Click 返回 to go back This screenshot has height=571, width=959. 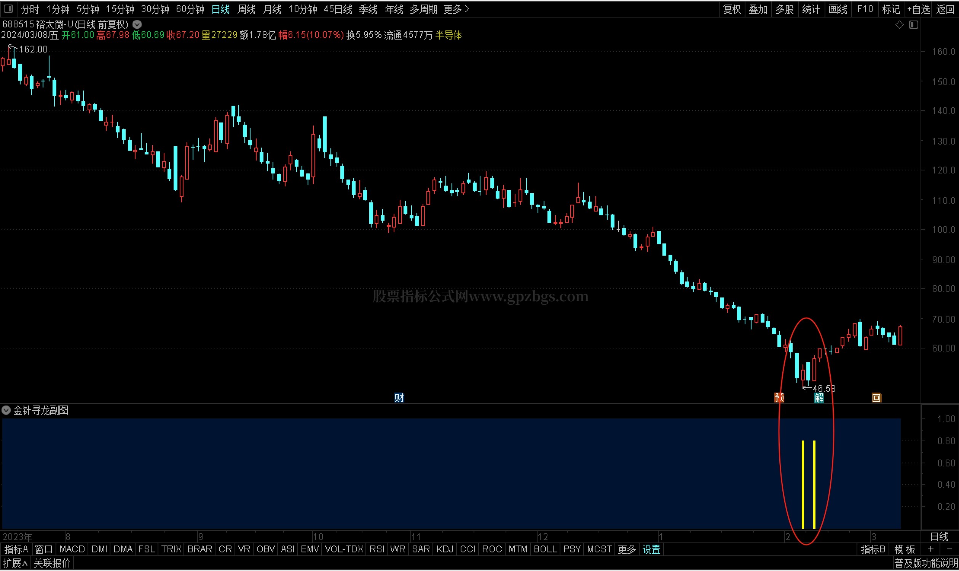click(x=945, y=9)
